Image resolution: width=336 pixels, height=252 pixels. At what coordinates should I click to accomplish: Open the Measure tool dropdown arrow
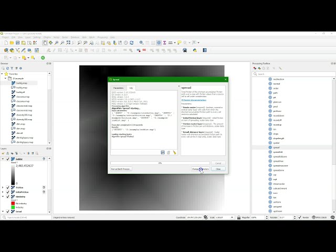175,43
